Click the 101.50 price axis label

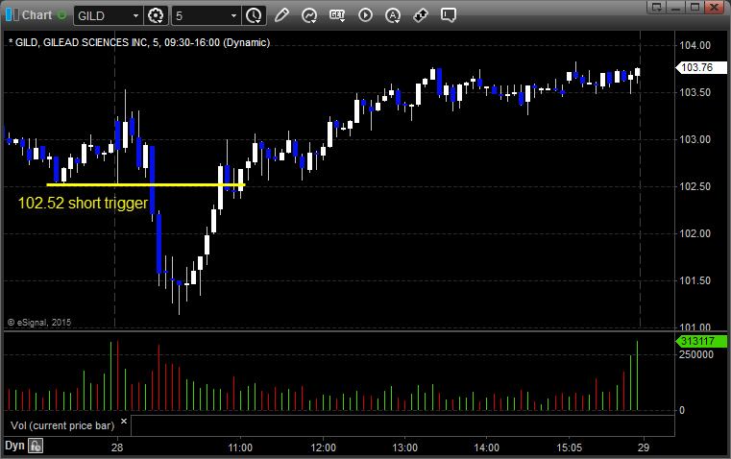[x=694, y=281]
